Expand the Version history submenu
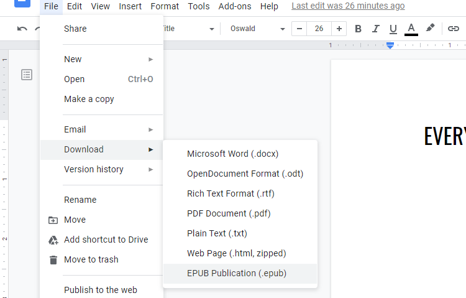This screenshot has height=298, width=466. 101,169
